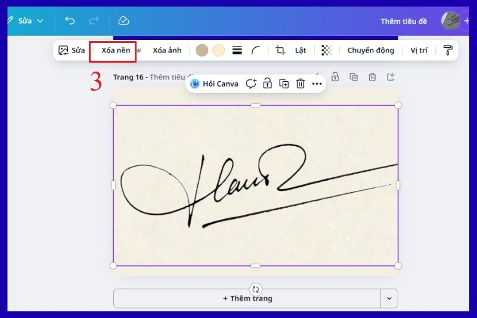This screenshot has width=477, height=318.
Task: Open the corner rounding icon
Action: point(256,50)
